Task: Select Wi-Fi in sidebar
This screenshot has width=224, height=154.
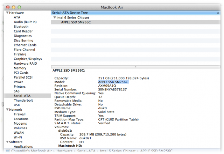Action: [x=18, y=137]
